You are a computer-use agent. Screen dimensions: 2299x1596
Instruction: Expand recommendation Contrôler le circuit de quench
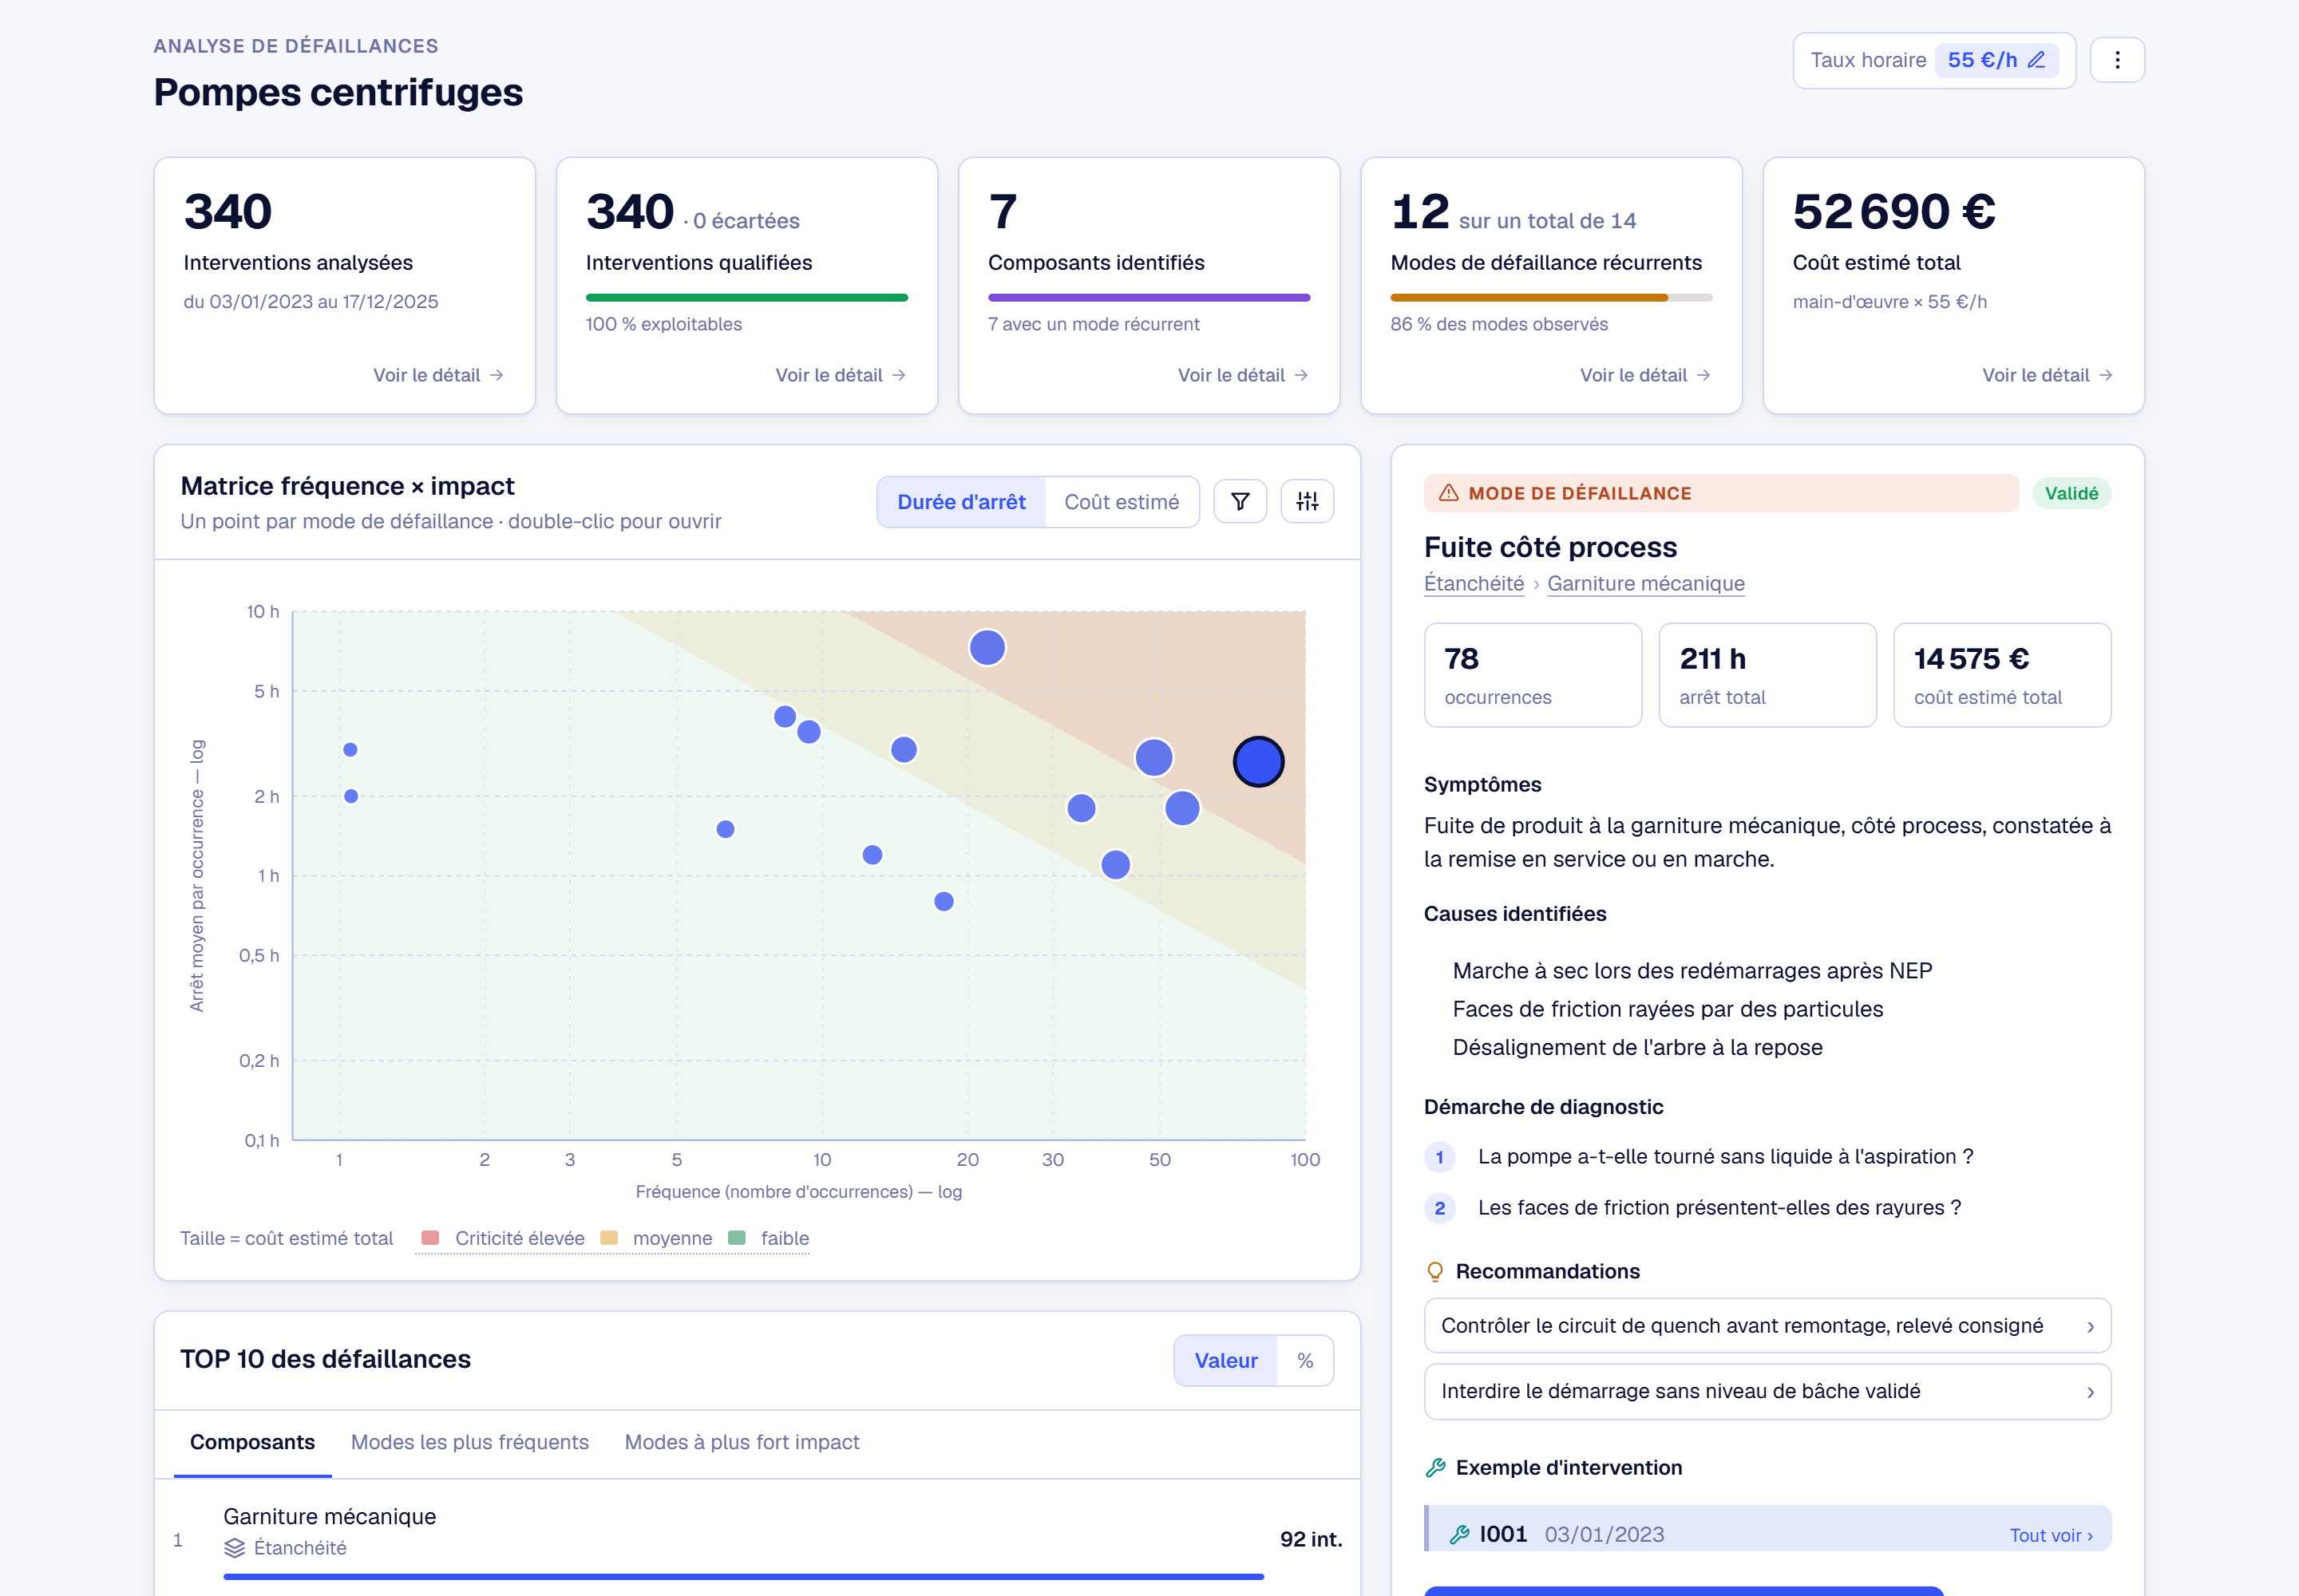1767,1325
